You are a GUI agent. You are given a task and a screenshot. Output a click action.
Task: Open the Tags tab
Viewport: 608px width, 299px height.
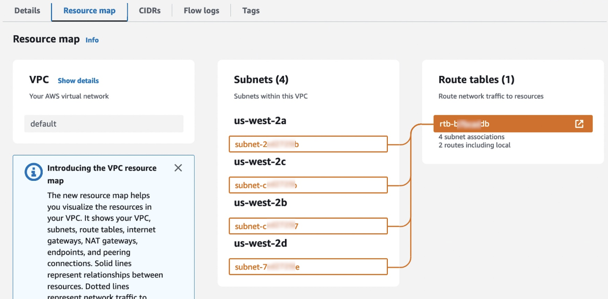251,10
